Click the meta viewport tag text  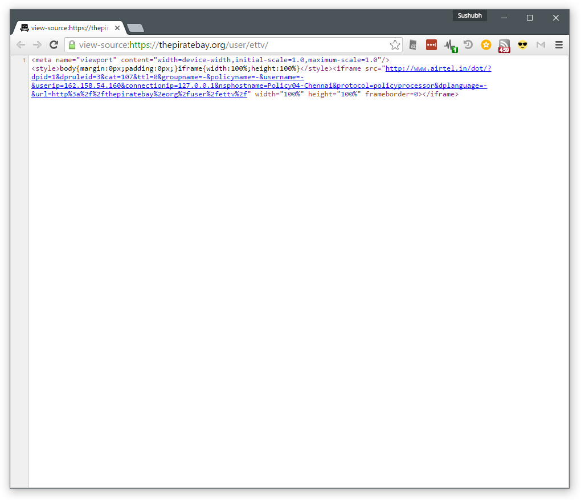pyautogui.click(x=210, y=60)
